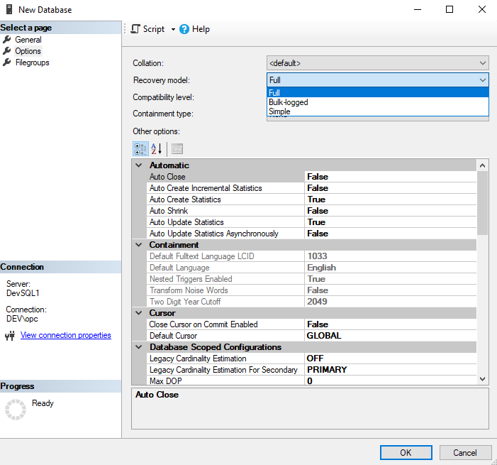Collapse Database Scoped Configurations category
The image size is (497, 465).
pos(139,347)
